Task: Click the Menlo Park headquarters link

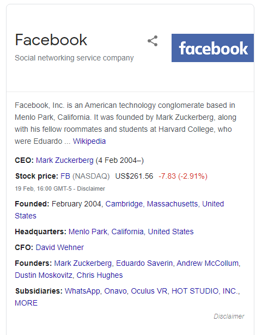Action: 88,232
